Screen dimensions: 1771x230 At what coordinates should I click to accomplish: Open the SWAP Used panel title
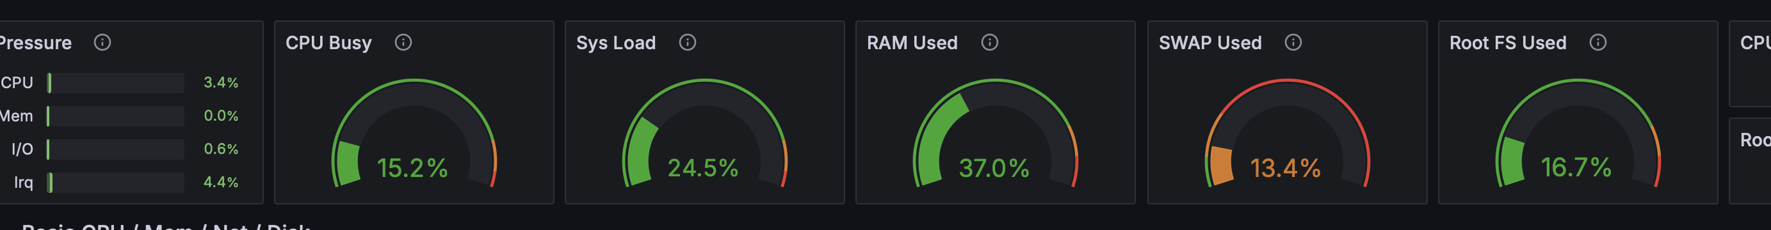pyautogui.click(x=1210, y=43)
